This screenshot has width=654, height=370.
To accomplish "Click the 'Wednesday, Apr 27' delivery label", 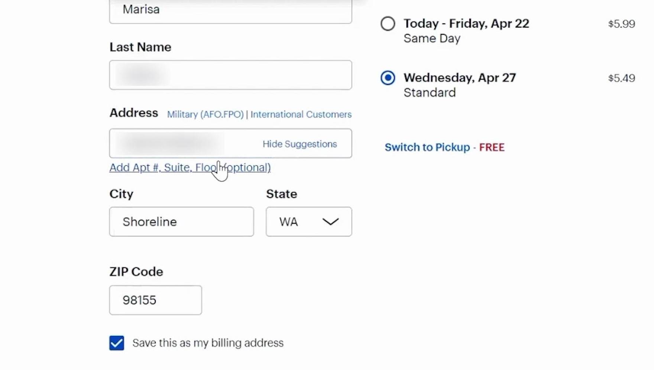I will (x=460, y=78).
